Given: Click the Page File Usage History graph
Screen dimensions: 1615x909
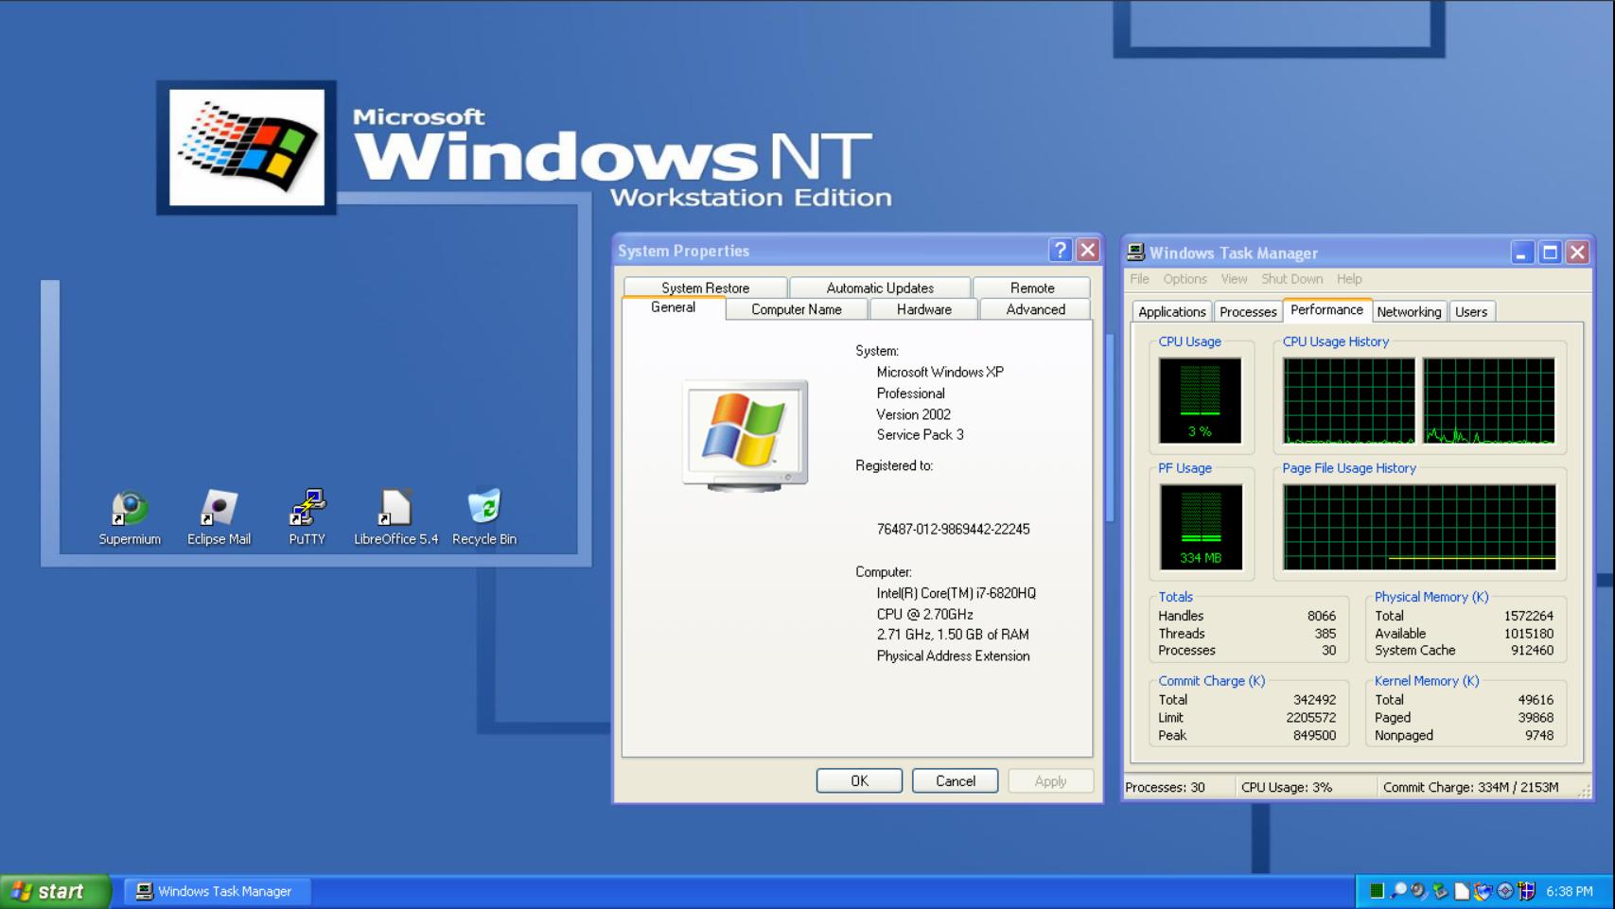Looking at the screenshot, I should [1419, 527].
